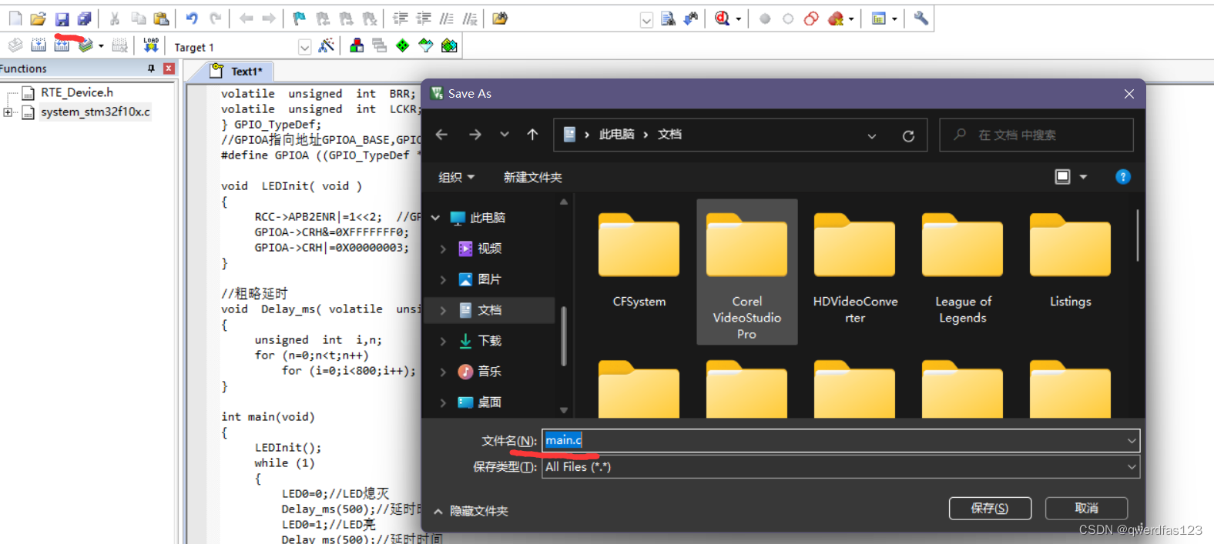This screenshot has width=1214, height=544.
Task: Go back in the Save As dialog
Action: (x=441, y=135)
